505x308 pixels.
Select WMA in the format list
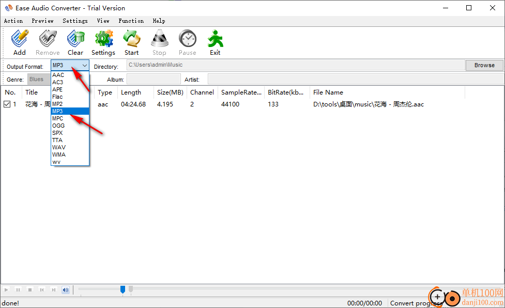[70, 155]
